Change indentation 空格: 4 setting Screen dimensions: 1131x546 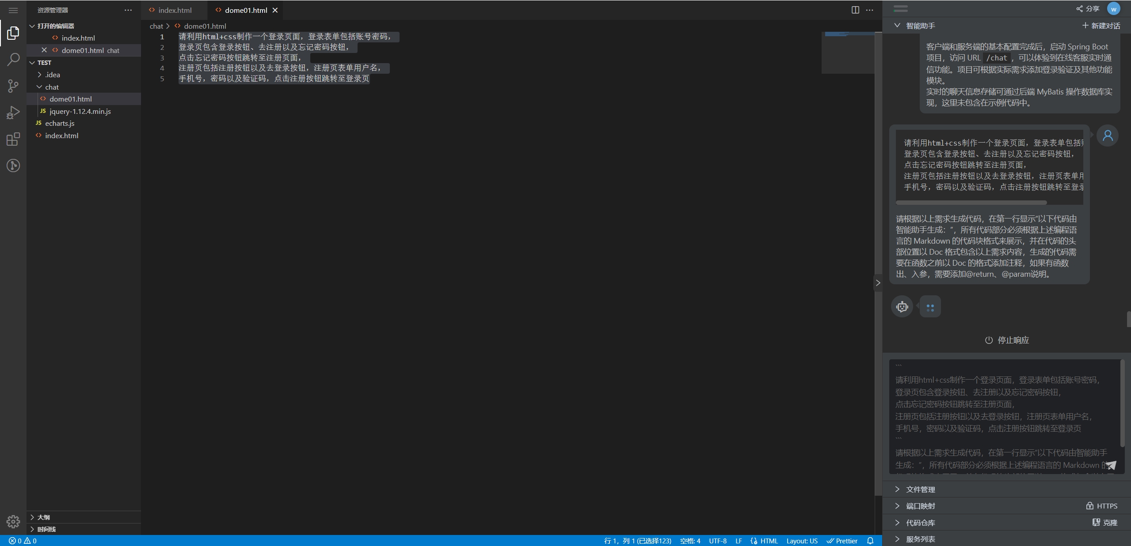point(690,541)
